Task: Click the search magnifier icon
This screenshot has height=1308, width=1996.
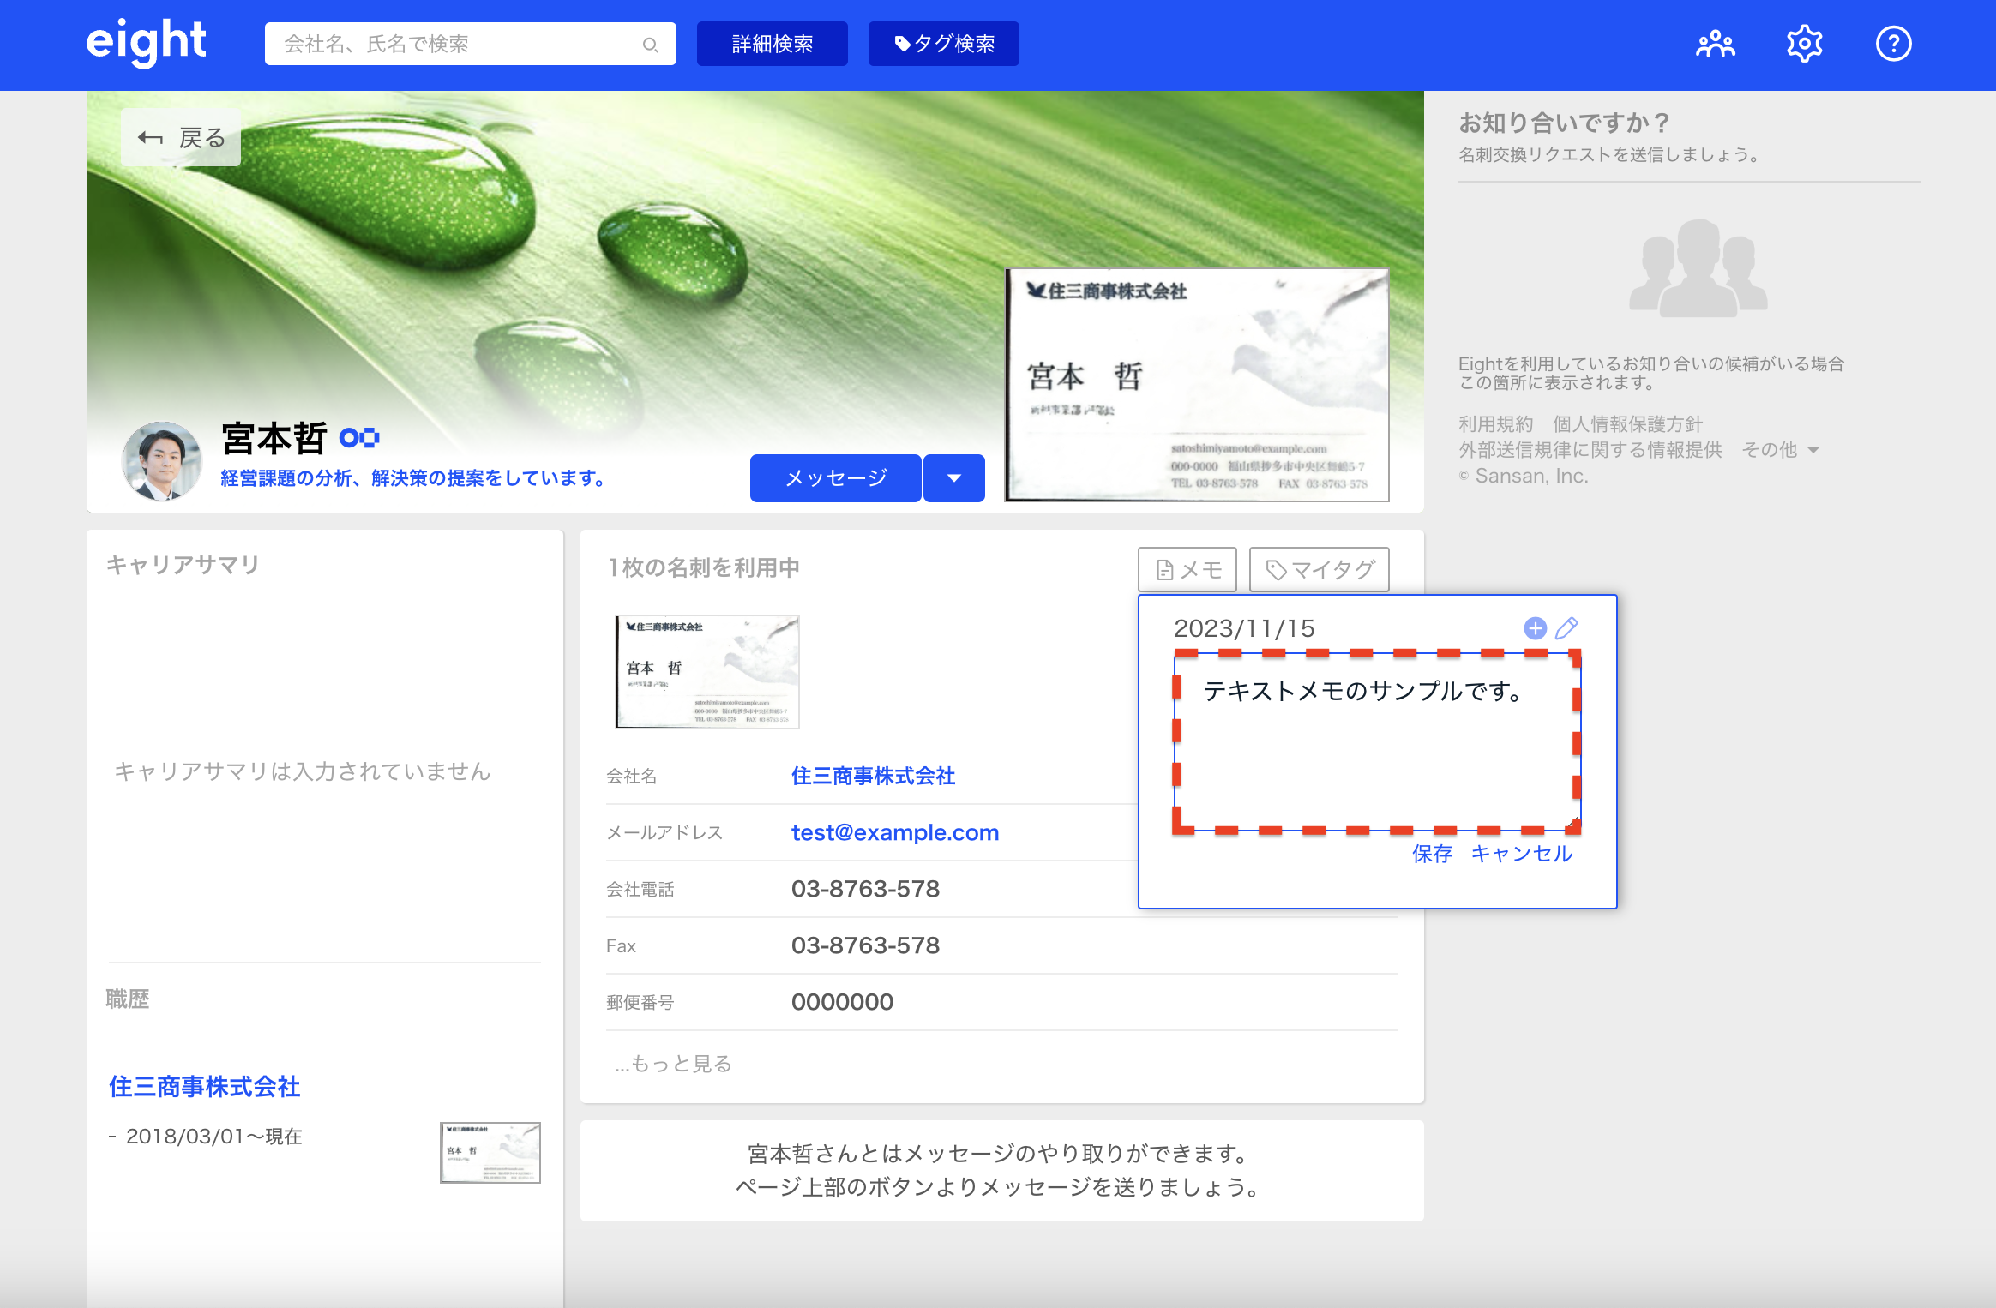Action: 650,45
